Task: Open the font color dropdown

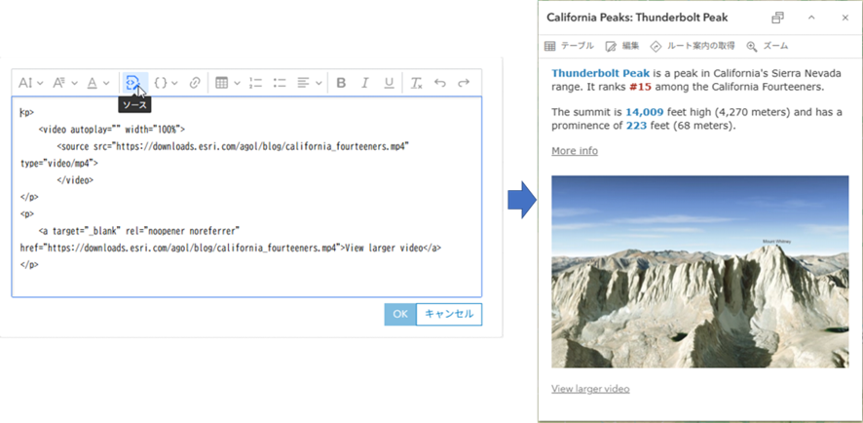Action: (x=98, y=83)
